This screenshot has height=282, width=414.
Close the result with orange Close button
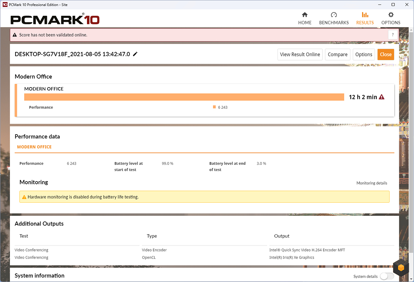[x=386, y=55]
